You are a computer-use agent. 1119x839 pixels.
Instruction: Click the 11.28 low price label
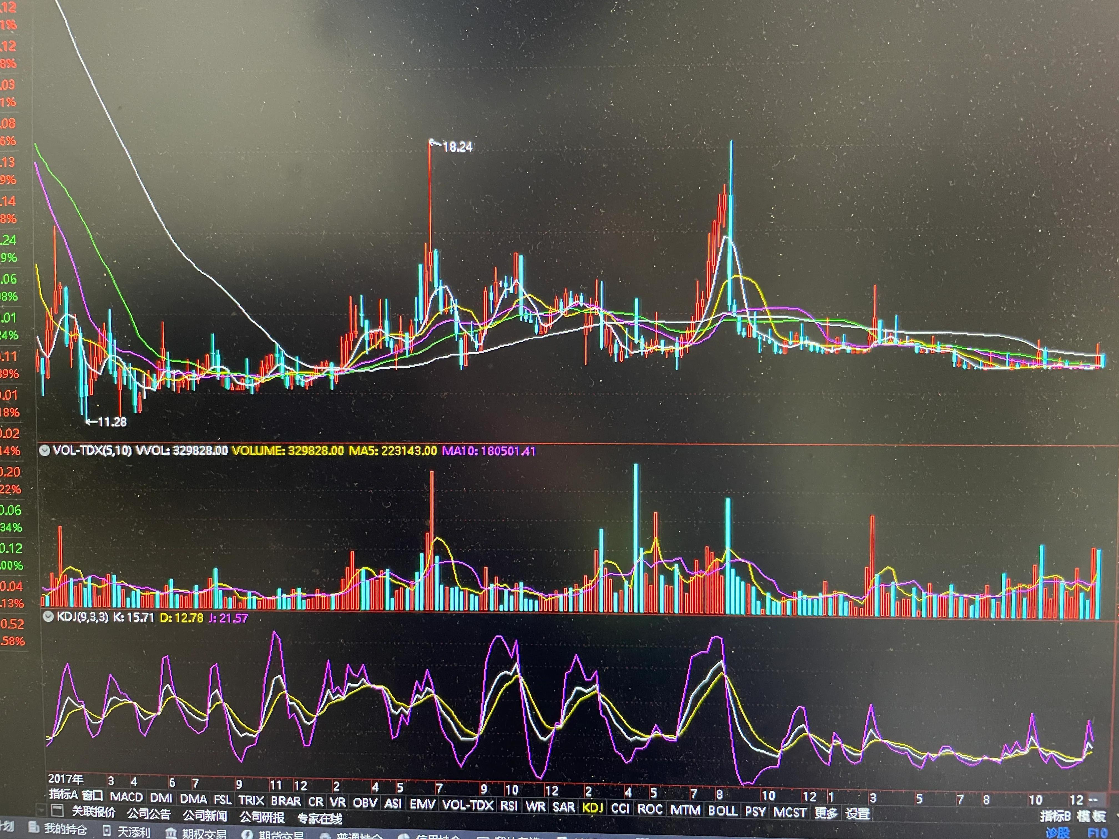pos(112,422)
